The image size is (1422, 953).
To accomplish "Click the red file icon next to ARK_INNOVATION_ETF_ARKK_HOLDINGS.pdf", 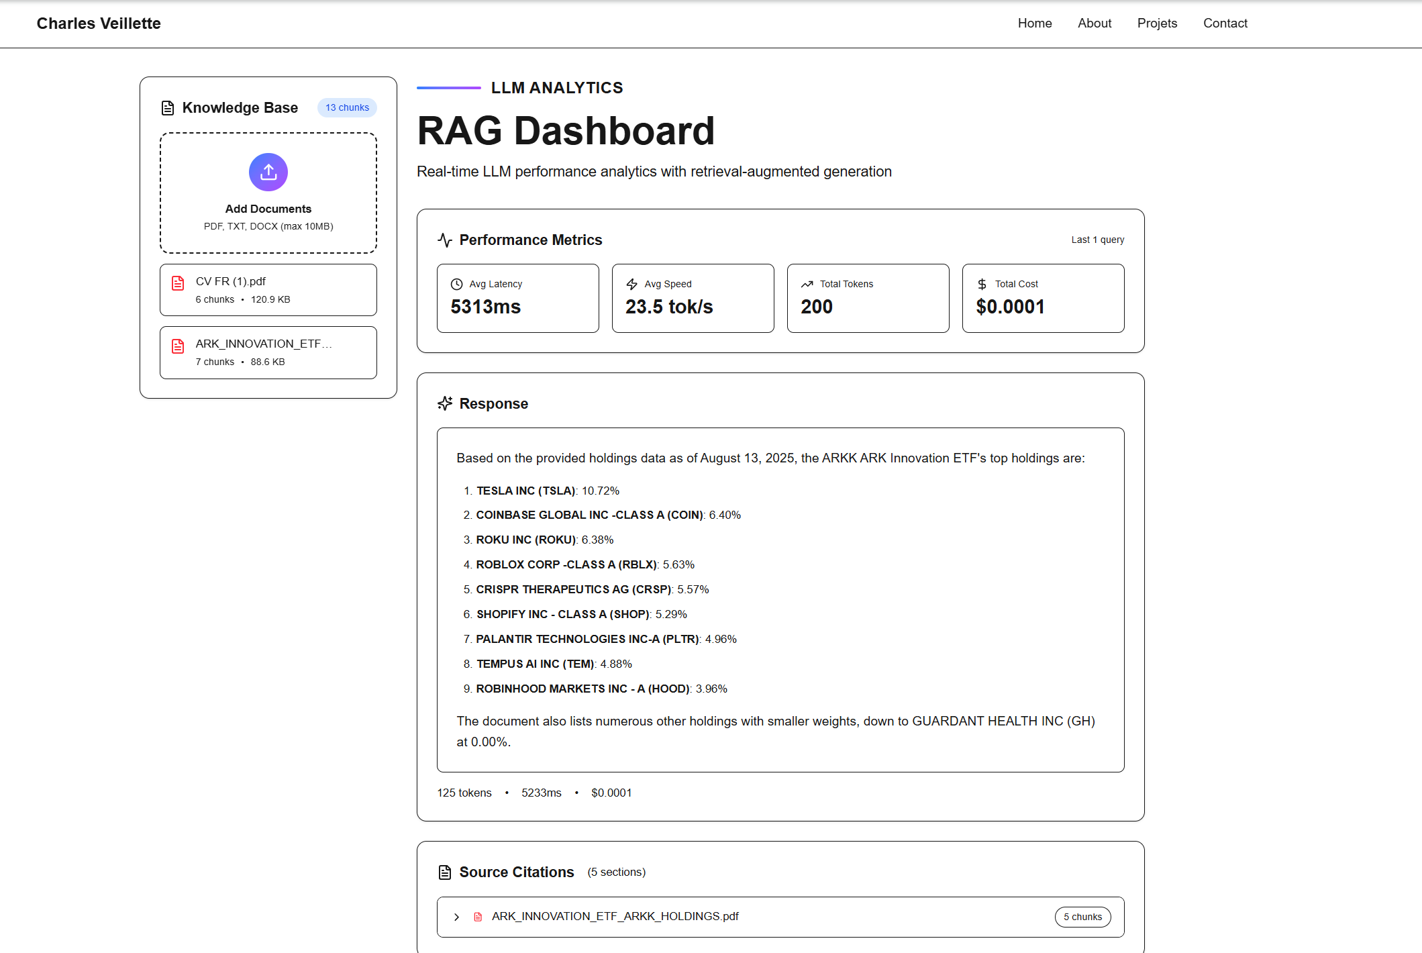I will coord(478,916).
